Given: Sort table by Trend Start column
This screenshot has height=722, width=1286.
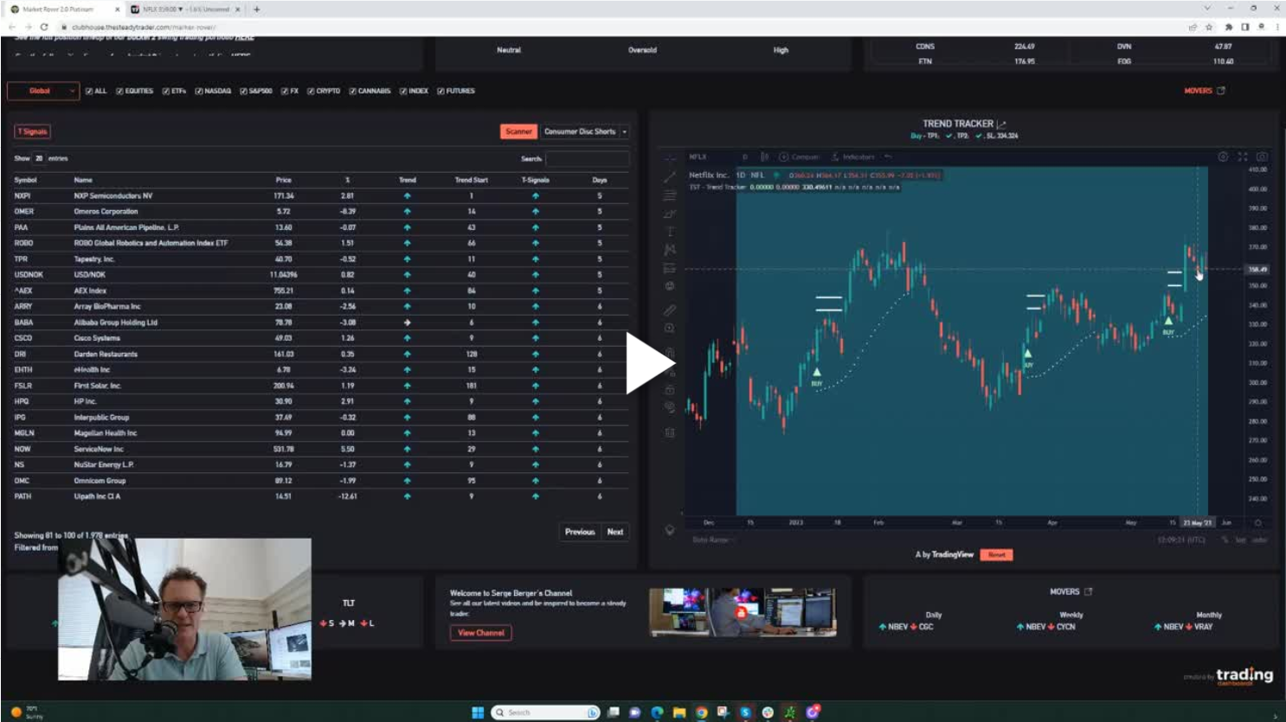Looking at the screenshot, I should click(x=472, y=180).
